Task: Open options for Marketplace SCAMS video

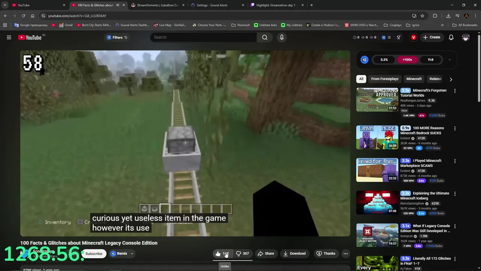Action: [455, 161]
